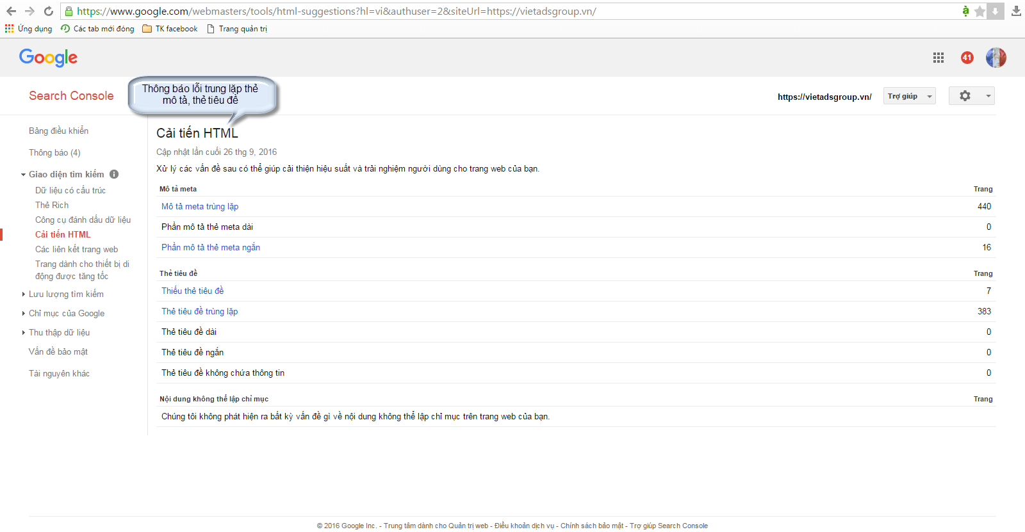Bookmark page with star icon
1025x532 pixels.
coord(980,12)
